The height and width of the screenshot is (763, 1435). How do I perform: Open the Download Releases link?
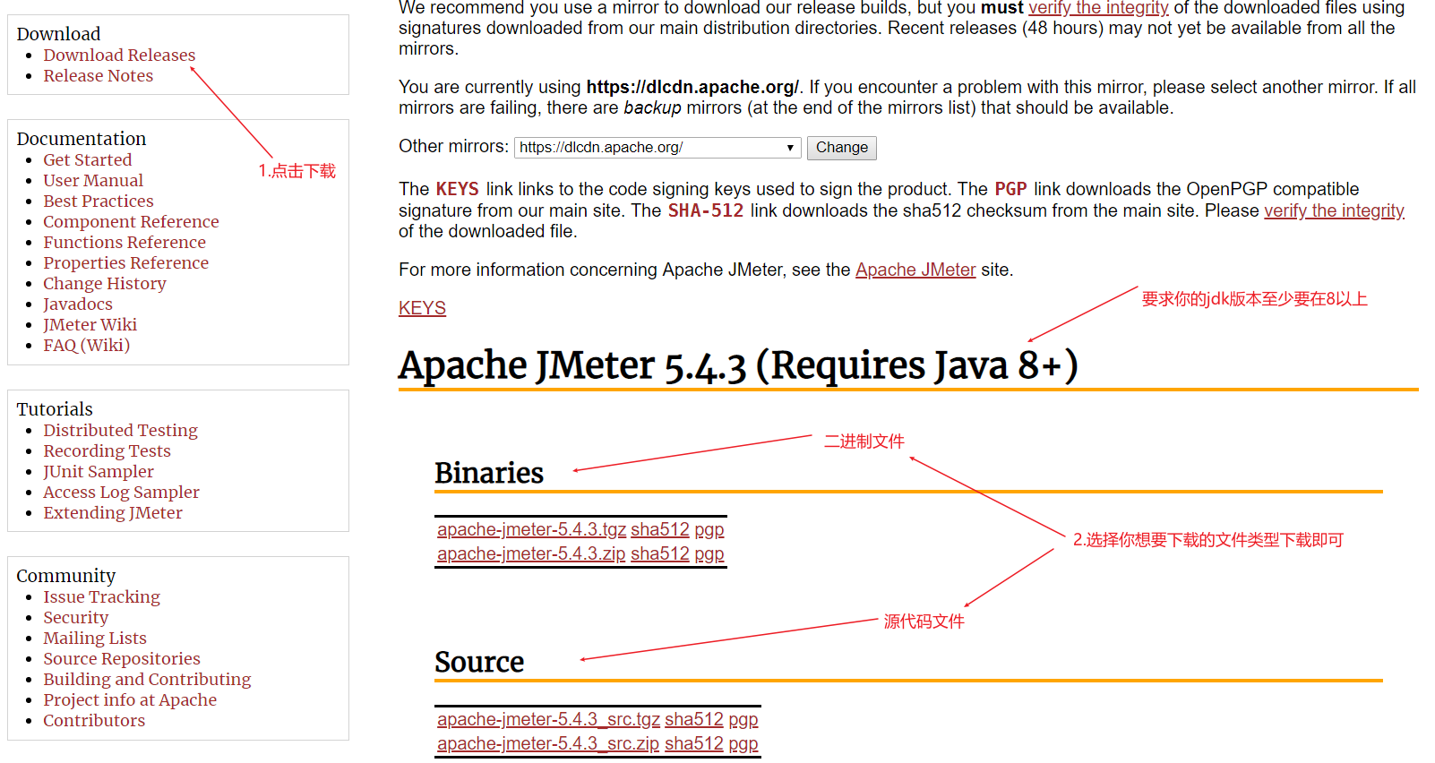[119, 55]
